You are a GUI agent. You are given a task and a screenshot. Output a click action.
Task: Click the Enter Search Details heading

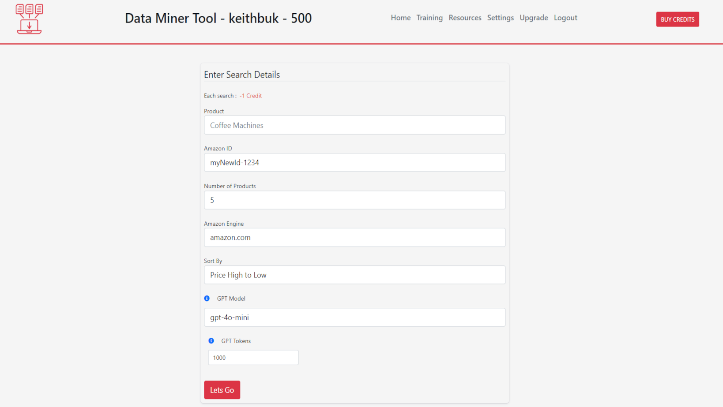[x=242, y=75]
